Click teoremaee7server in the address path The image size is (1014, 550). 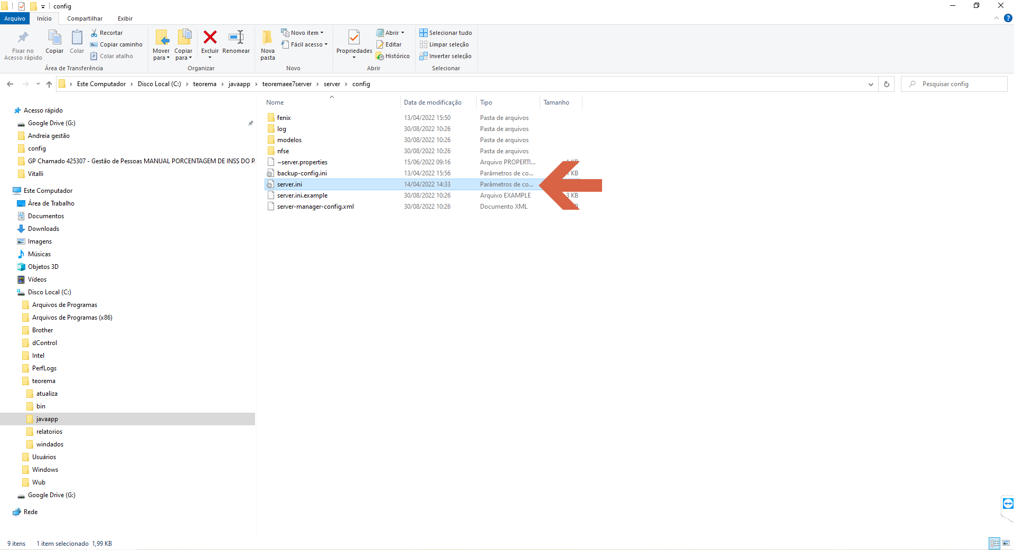[287, 84]
